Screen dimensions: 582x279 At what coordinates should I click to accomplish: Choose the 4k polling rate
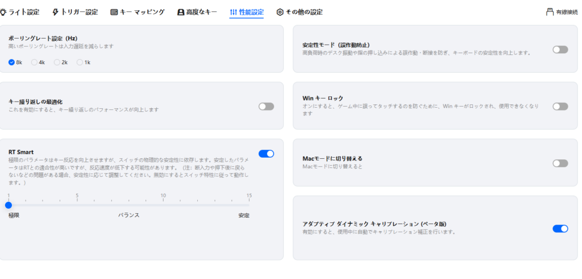(x=35, y=62)
